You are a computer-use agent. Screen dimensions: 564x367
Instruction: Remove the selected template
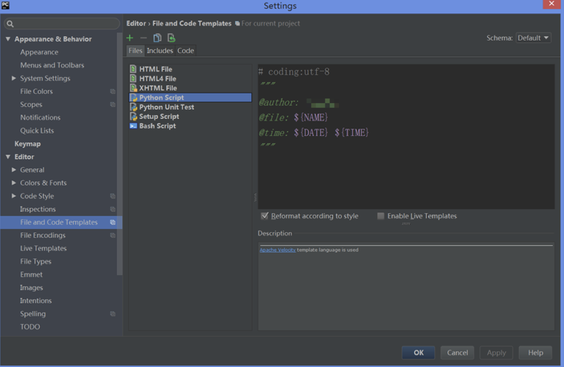coord(143,38)
